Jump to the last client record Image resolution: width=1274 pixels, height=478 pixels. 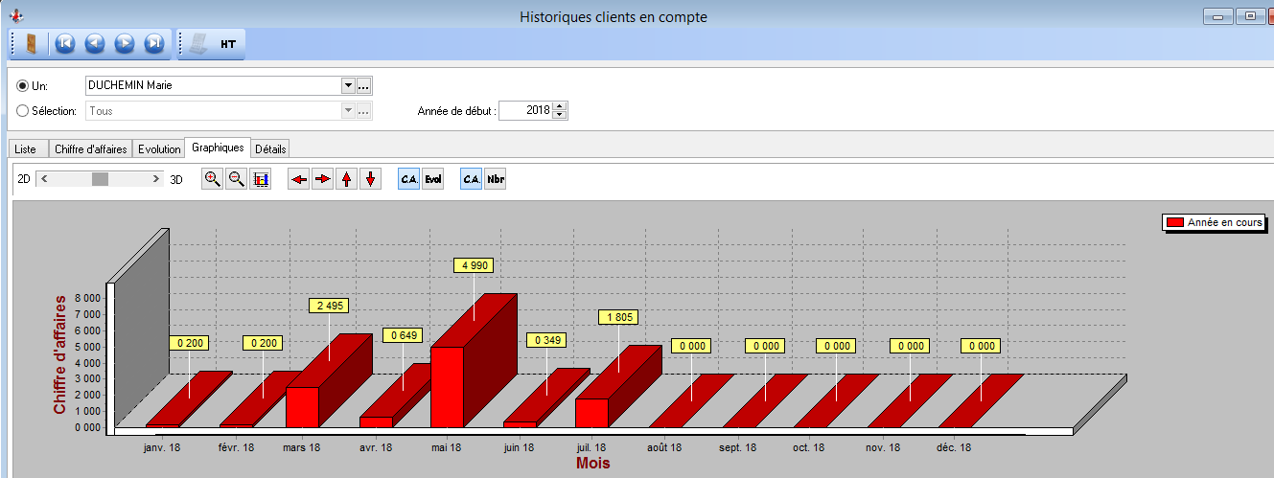point(153,43)
